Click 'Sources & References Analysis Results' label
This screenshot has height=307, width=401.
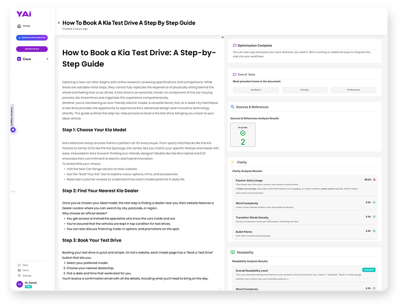[x=254, y=118]
